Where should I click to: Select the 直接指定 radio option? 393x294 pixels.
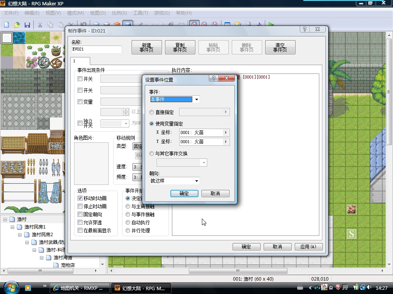tap(151, 112)
